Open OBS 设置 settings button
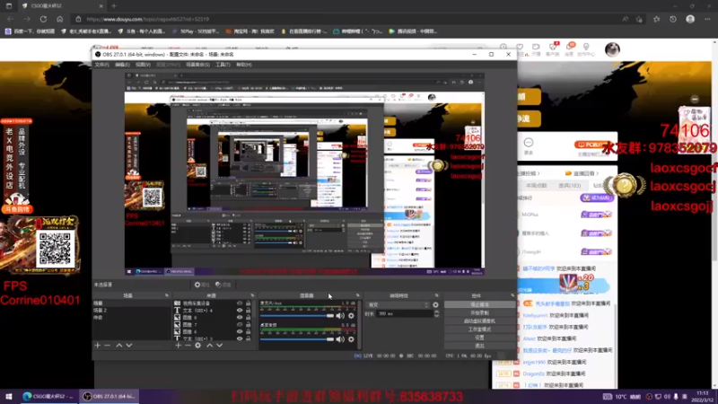This screenshot has width=718, height=404. click(x=479, y=338)
